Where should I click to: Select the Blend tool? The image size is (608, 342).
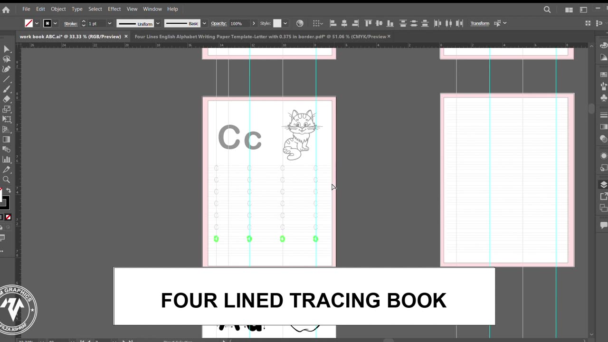point(7,150)
